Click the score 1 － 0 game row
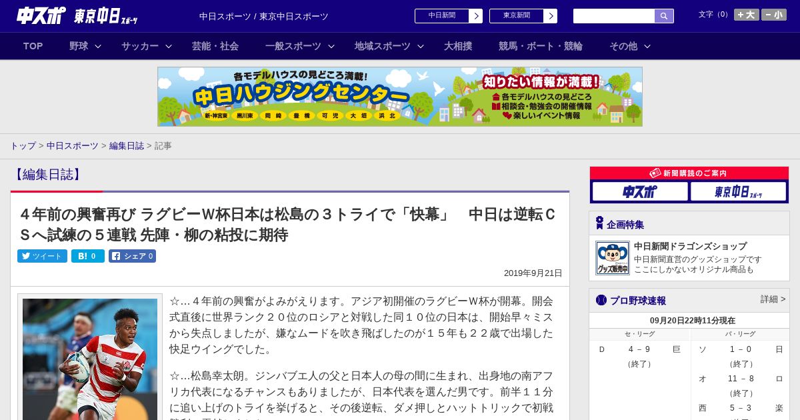The image size is (800, 420). click(741, 349)
